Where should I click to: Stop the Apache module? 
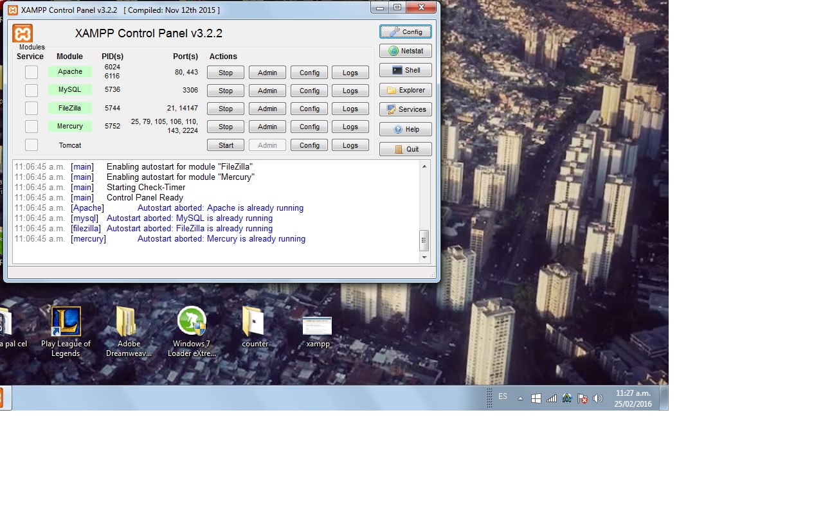coord(225,73)
